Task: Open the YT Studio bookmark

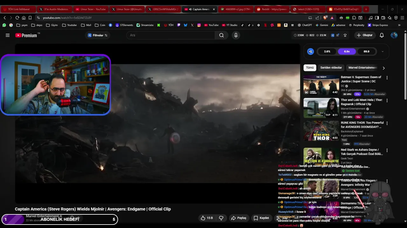Action: pyautogui.click(x=229, y=25)
